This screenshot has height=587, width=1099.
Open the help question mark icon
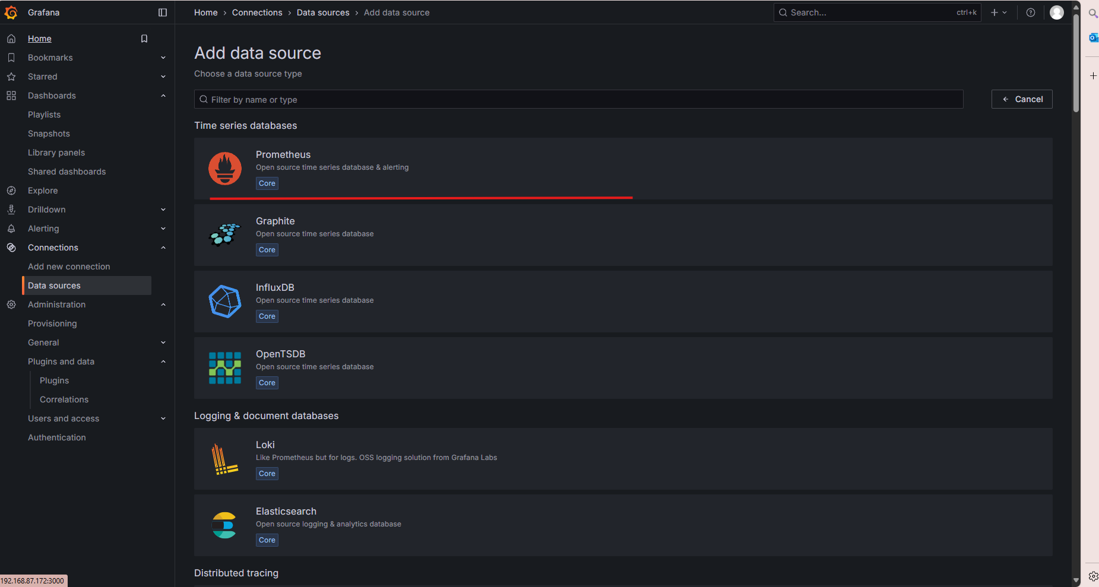pyautogui.click(x=1031, y=12)
